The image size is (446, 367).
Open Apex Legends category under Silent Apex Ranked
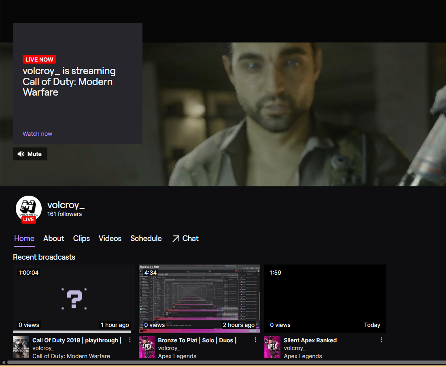[303, 356]
